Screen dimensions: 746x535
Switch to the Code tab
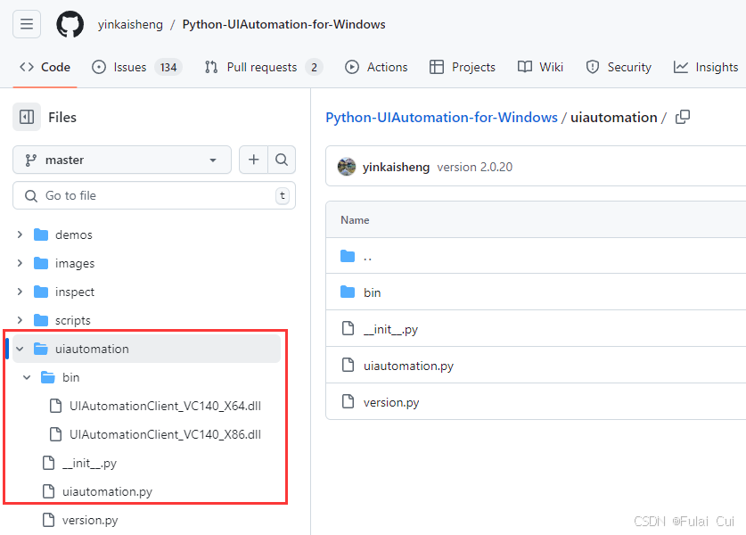coord(45,67)
